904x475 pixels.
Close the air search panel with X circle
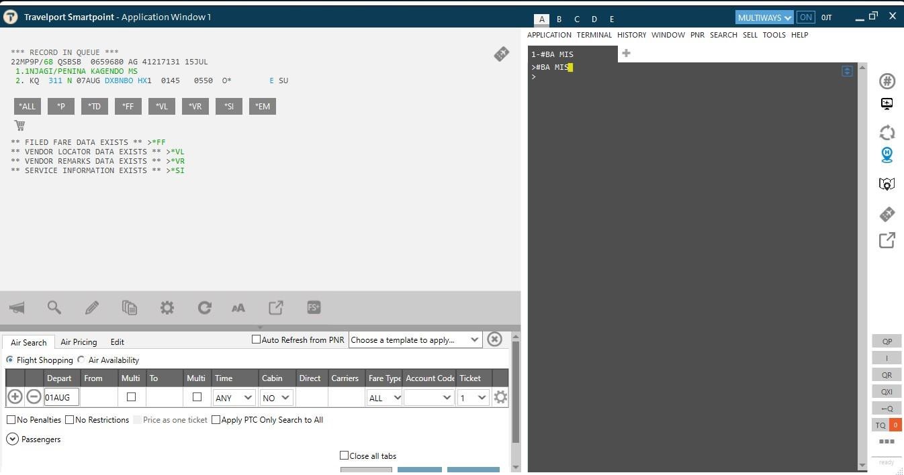(x=494, y=339)
